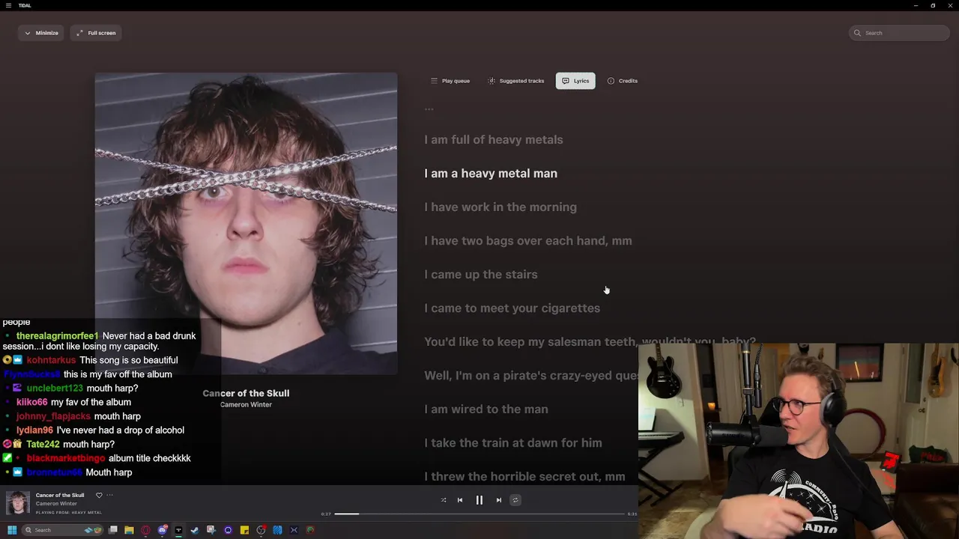This screenshot has height=539, width=959.
Task: Open Cameron Winter in the player bar
Action: (56, 504)
